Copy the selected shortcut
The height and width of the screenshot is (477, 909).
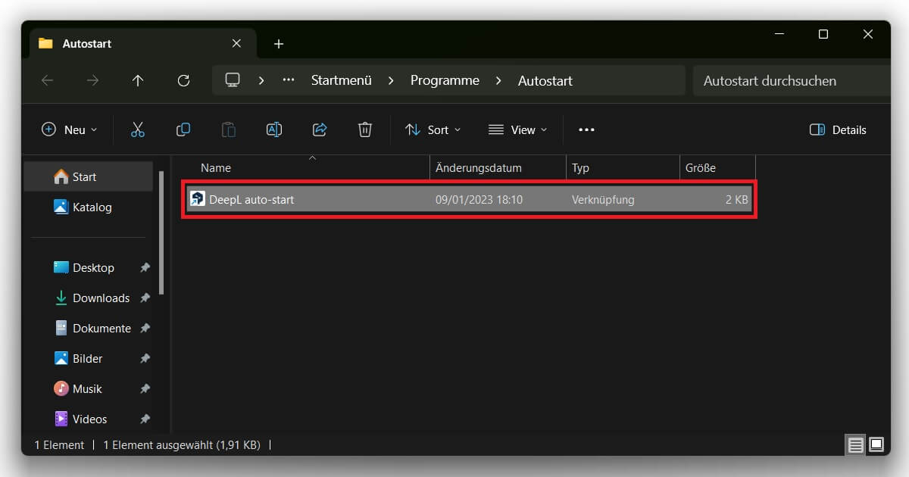[183, 129]
